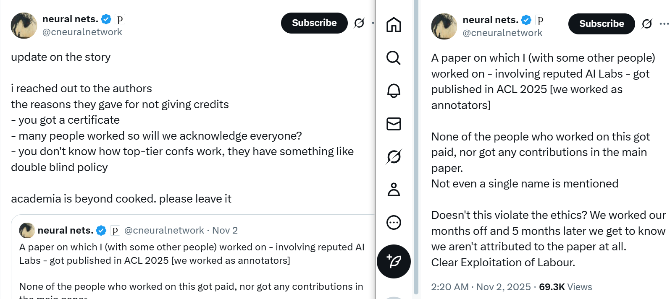Viewport: 670px width, 299px height.
Task: Open Grok from the sidebar
Action: tap(394, 157)
